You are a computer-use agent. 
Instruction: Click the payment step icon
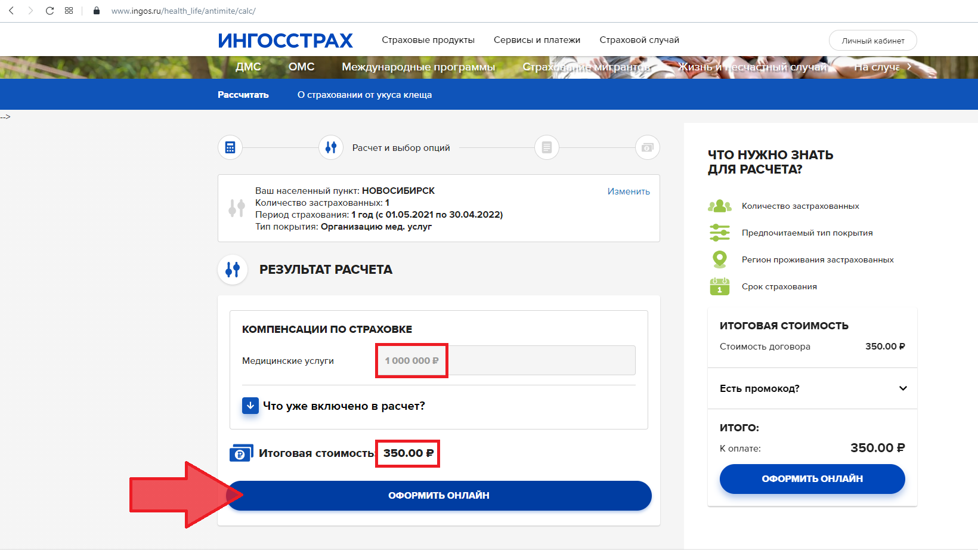coord(648,147)
